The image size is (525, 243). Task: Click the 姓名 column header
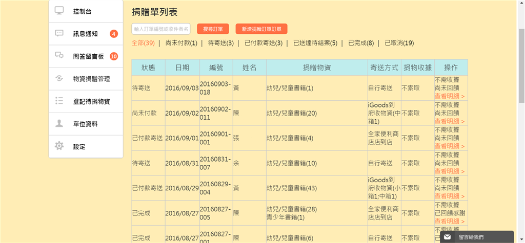[250, 68]
